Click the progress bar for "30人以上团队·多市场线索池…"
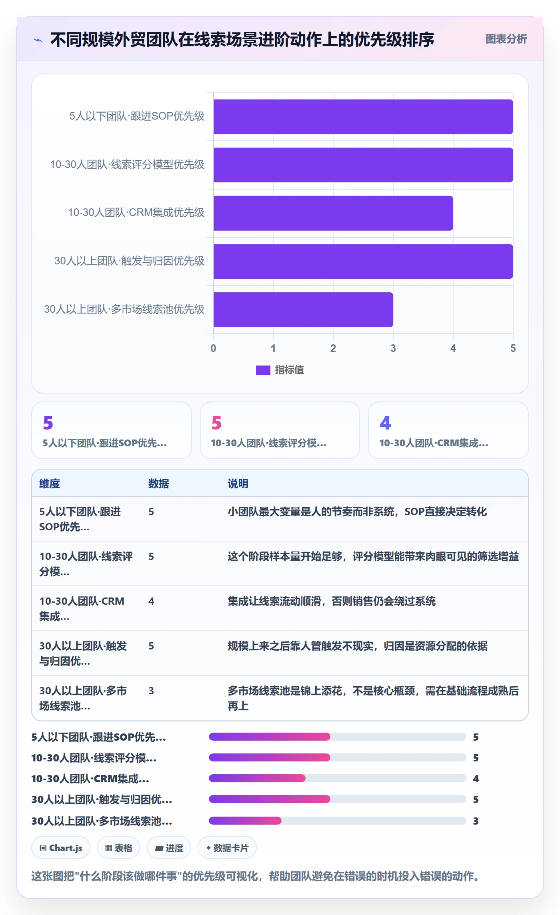Screen dimensions: 560x915 [x=338, y=821]
